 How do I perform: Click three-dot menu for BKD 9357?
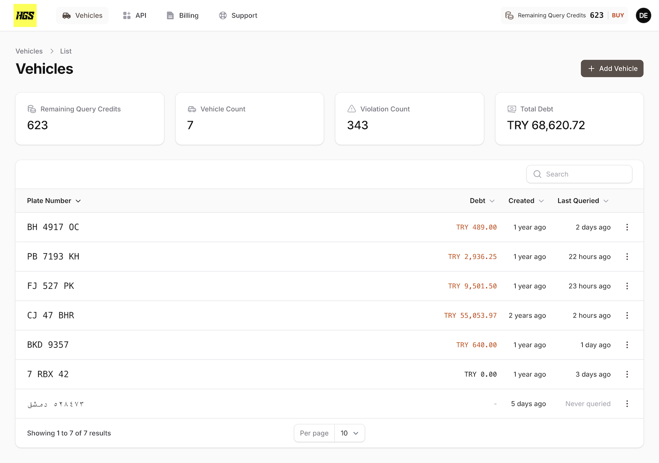627,345
